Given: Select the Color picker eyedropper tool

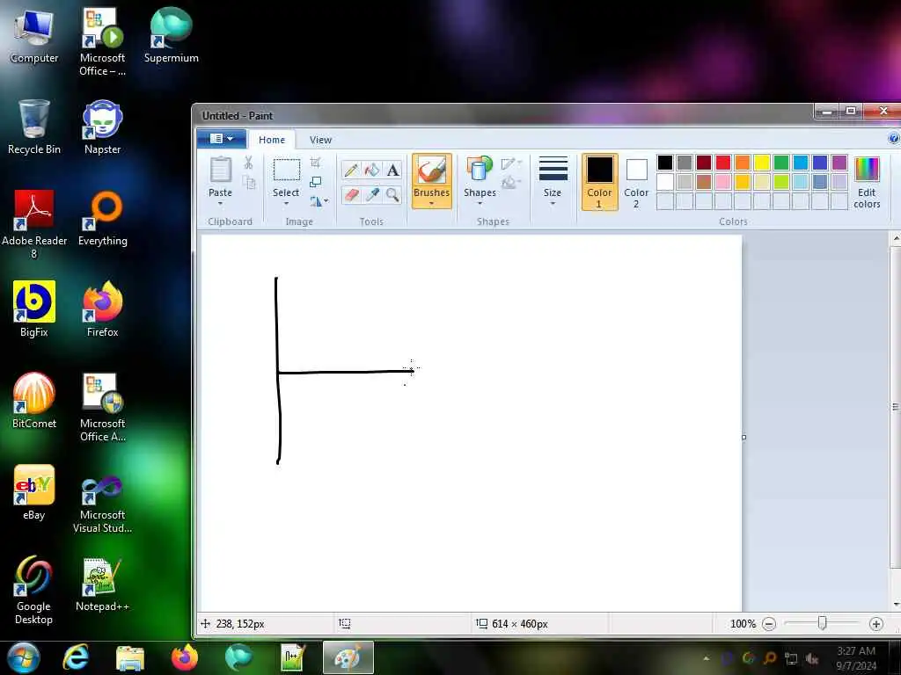Looking at the screenshot, I should click(372, 195).
